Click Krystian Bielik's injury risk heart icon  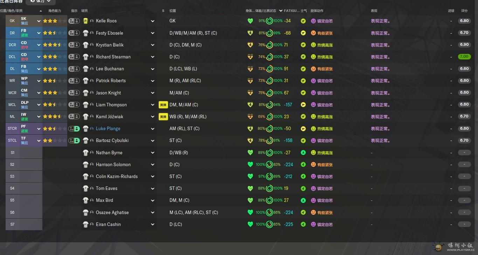tap(250, 45)
